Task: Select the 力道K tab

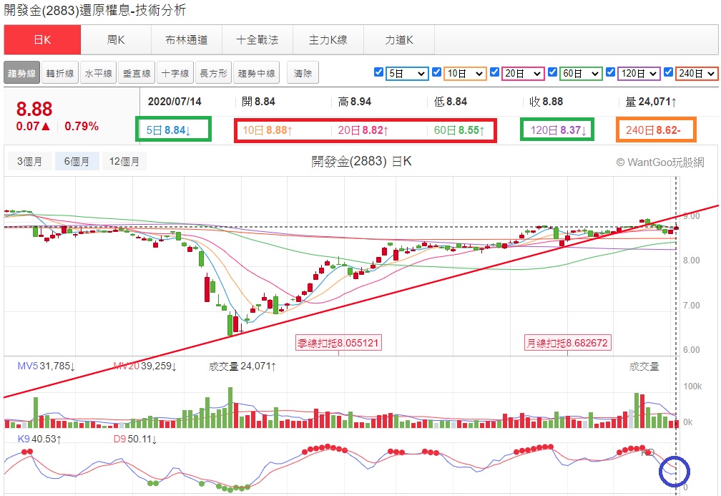Action: click(x=399, y=40)
